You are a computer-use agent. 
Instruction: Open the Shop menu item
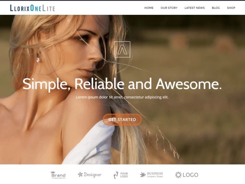[x=231, y=8]
